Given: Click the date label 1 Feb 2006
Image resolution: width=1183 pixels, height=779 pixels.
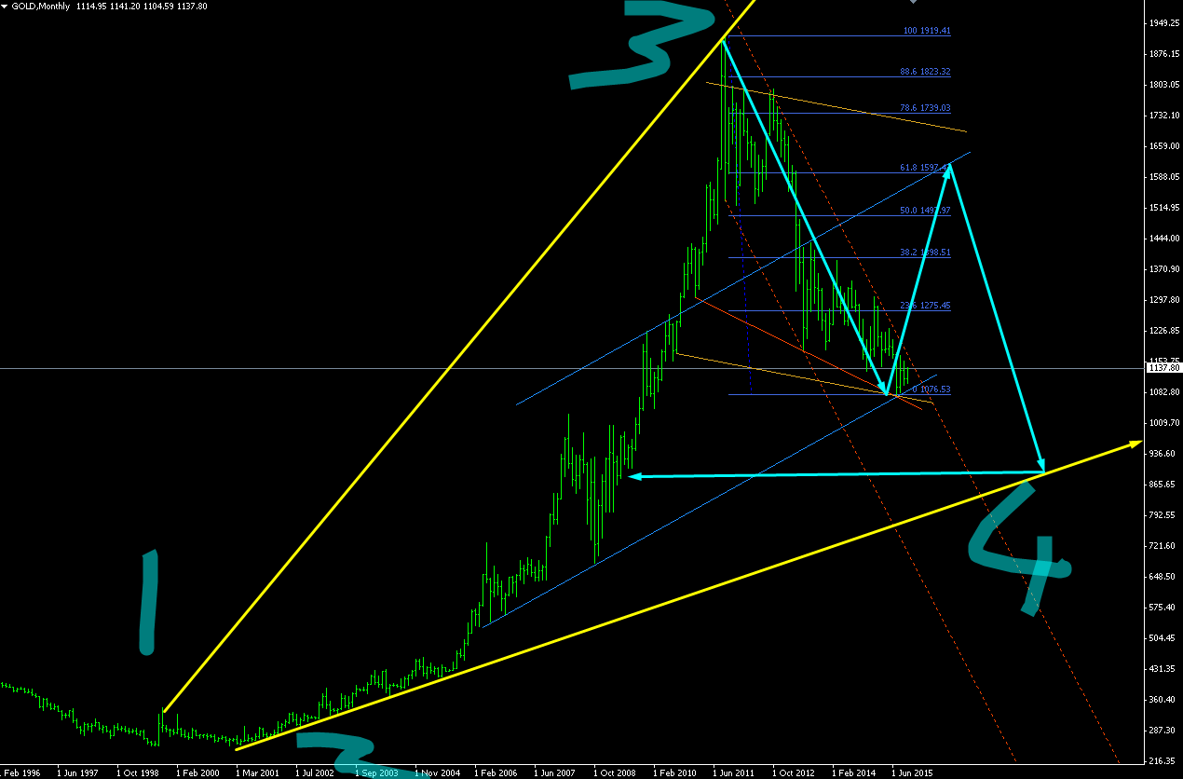Looking at the screenshot, I should tap(495, 772).
